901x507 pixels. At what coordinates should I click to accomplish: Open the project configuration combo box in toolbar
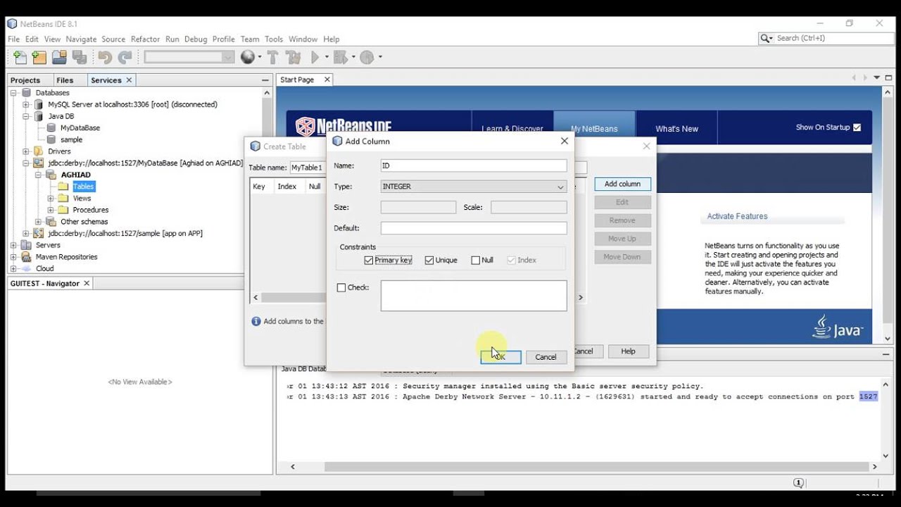(x=190, y=58)
